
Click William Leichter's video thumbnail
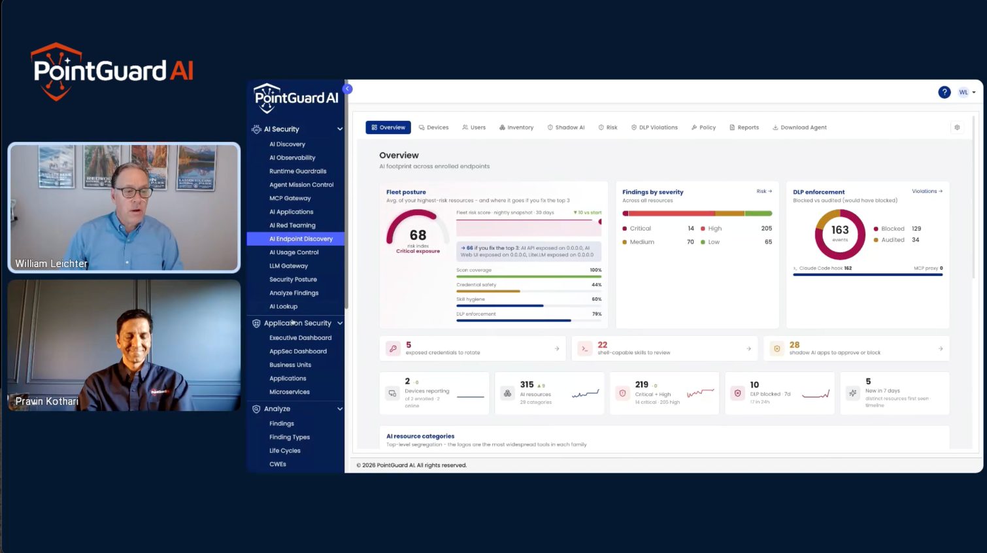(x=124, y=207)
